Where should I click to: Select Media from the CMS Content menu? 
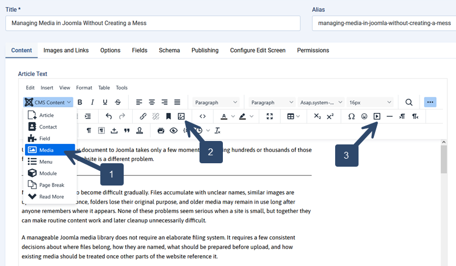point(50,150)
